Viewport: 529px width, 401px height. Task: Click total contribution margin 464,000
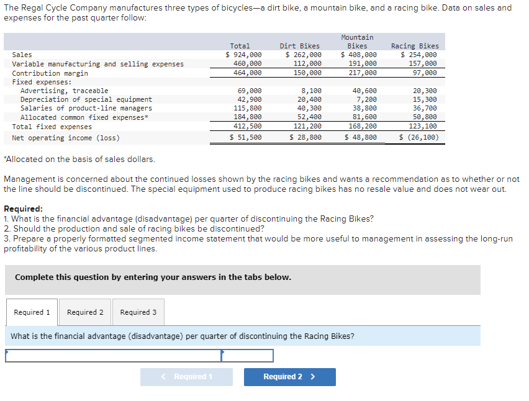click(248, 73)
